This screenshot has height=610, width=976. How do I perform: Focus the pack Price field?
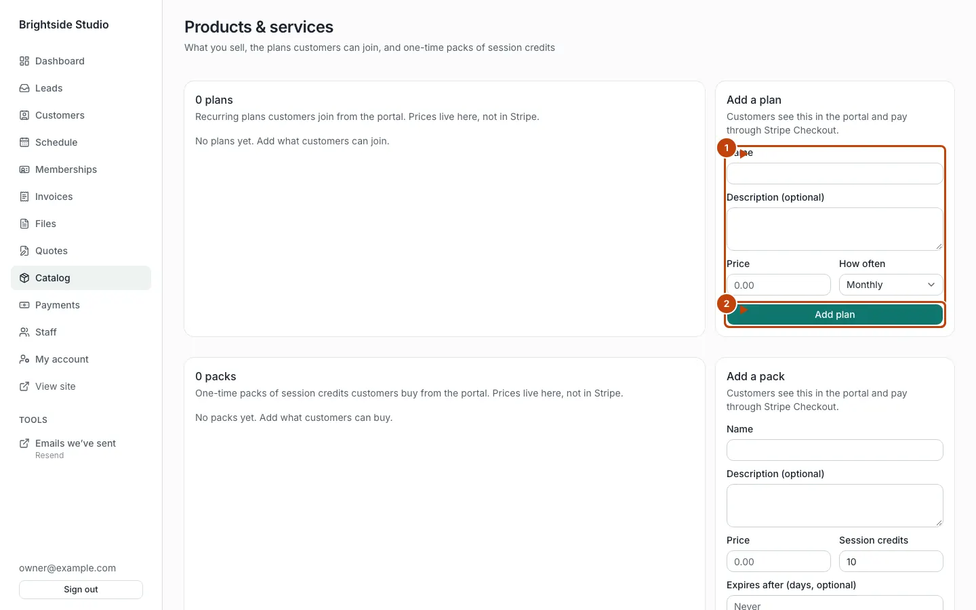click(779, 561)
